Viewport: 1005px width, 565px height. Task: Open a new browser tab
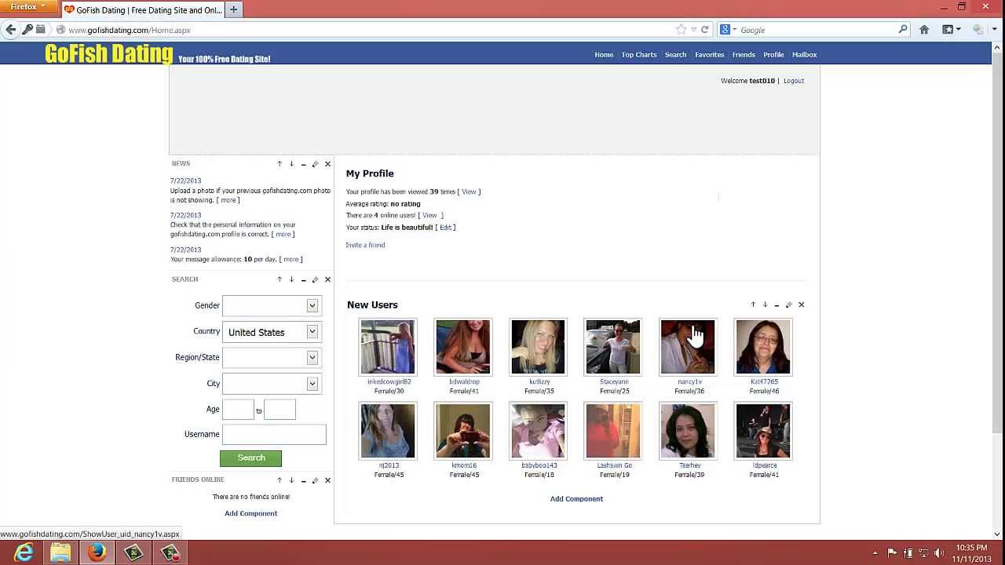click(233, 9)
